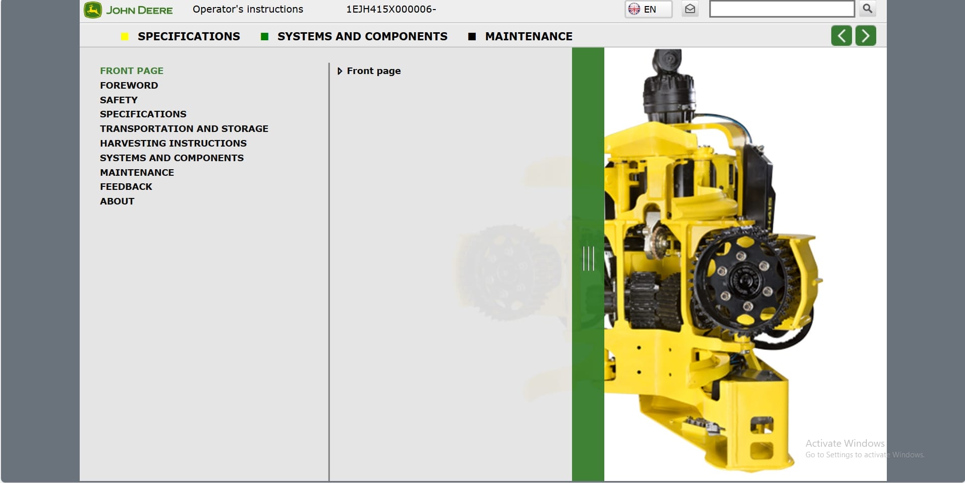The image size is (965, 483).
Task: Open the SPECIFICATIONS top tab
Action: coord(189,36)
